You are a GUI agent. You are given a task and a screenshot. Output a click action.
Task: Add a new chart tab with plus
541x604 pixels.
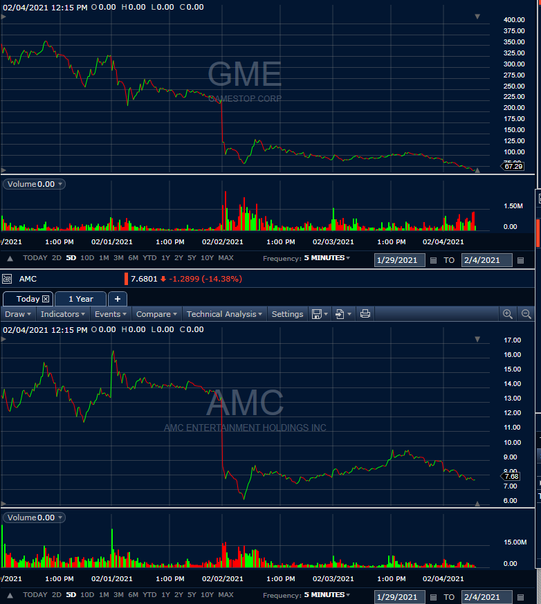coord(117,299)
